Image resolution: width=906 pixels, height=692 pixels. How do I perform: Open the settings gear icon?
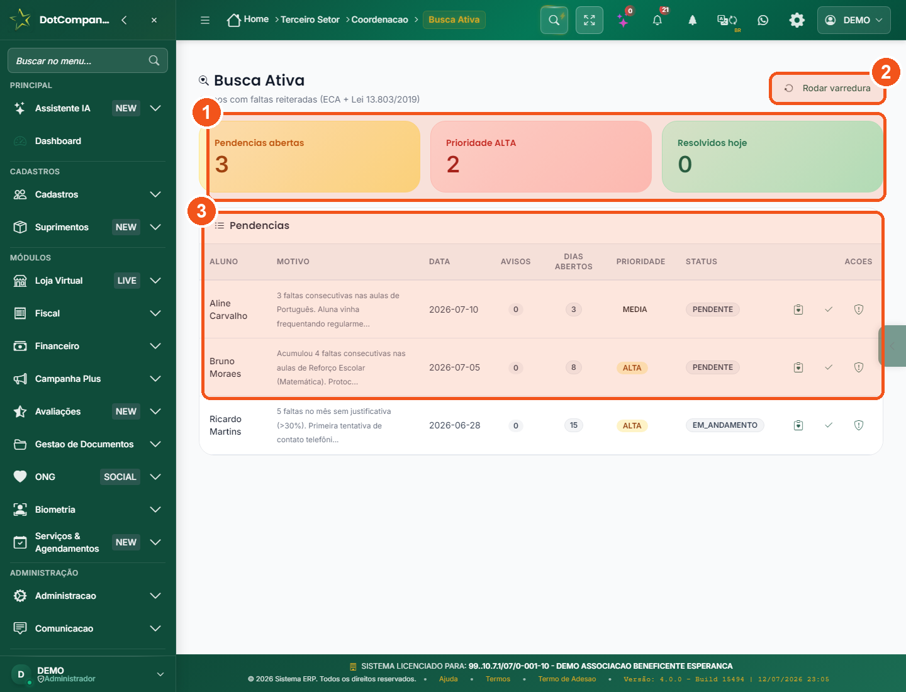pyautogui.click(x=797, y=20)
